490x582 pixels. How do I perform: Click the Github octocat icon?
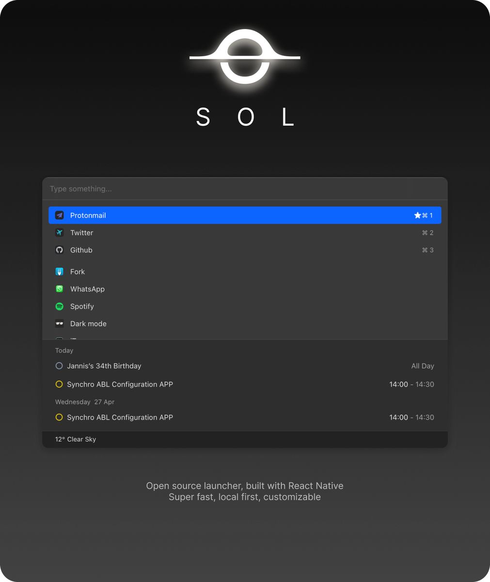pos(59,250)
